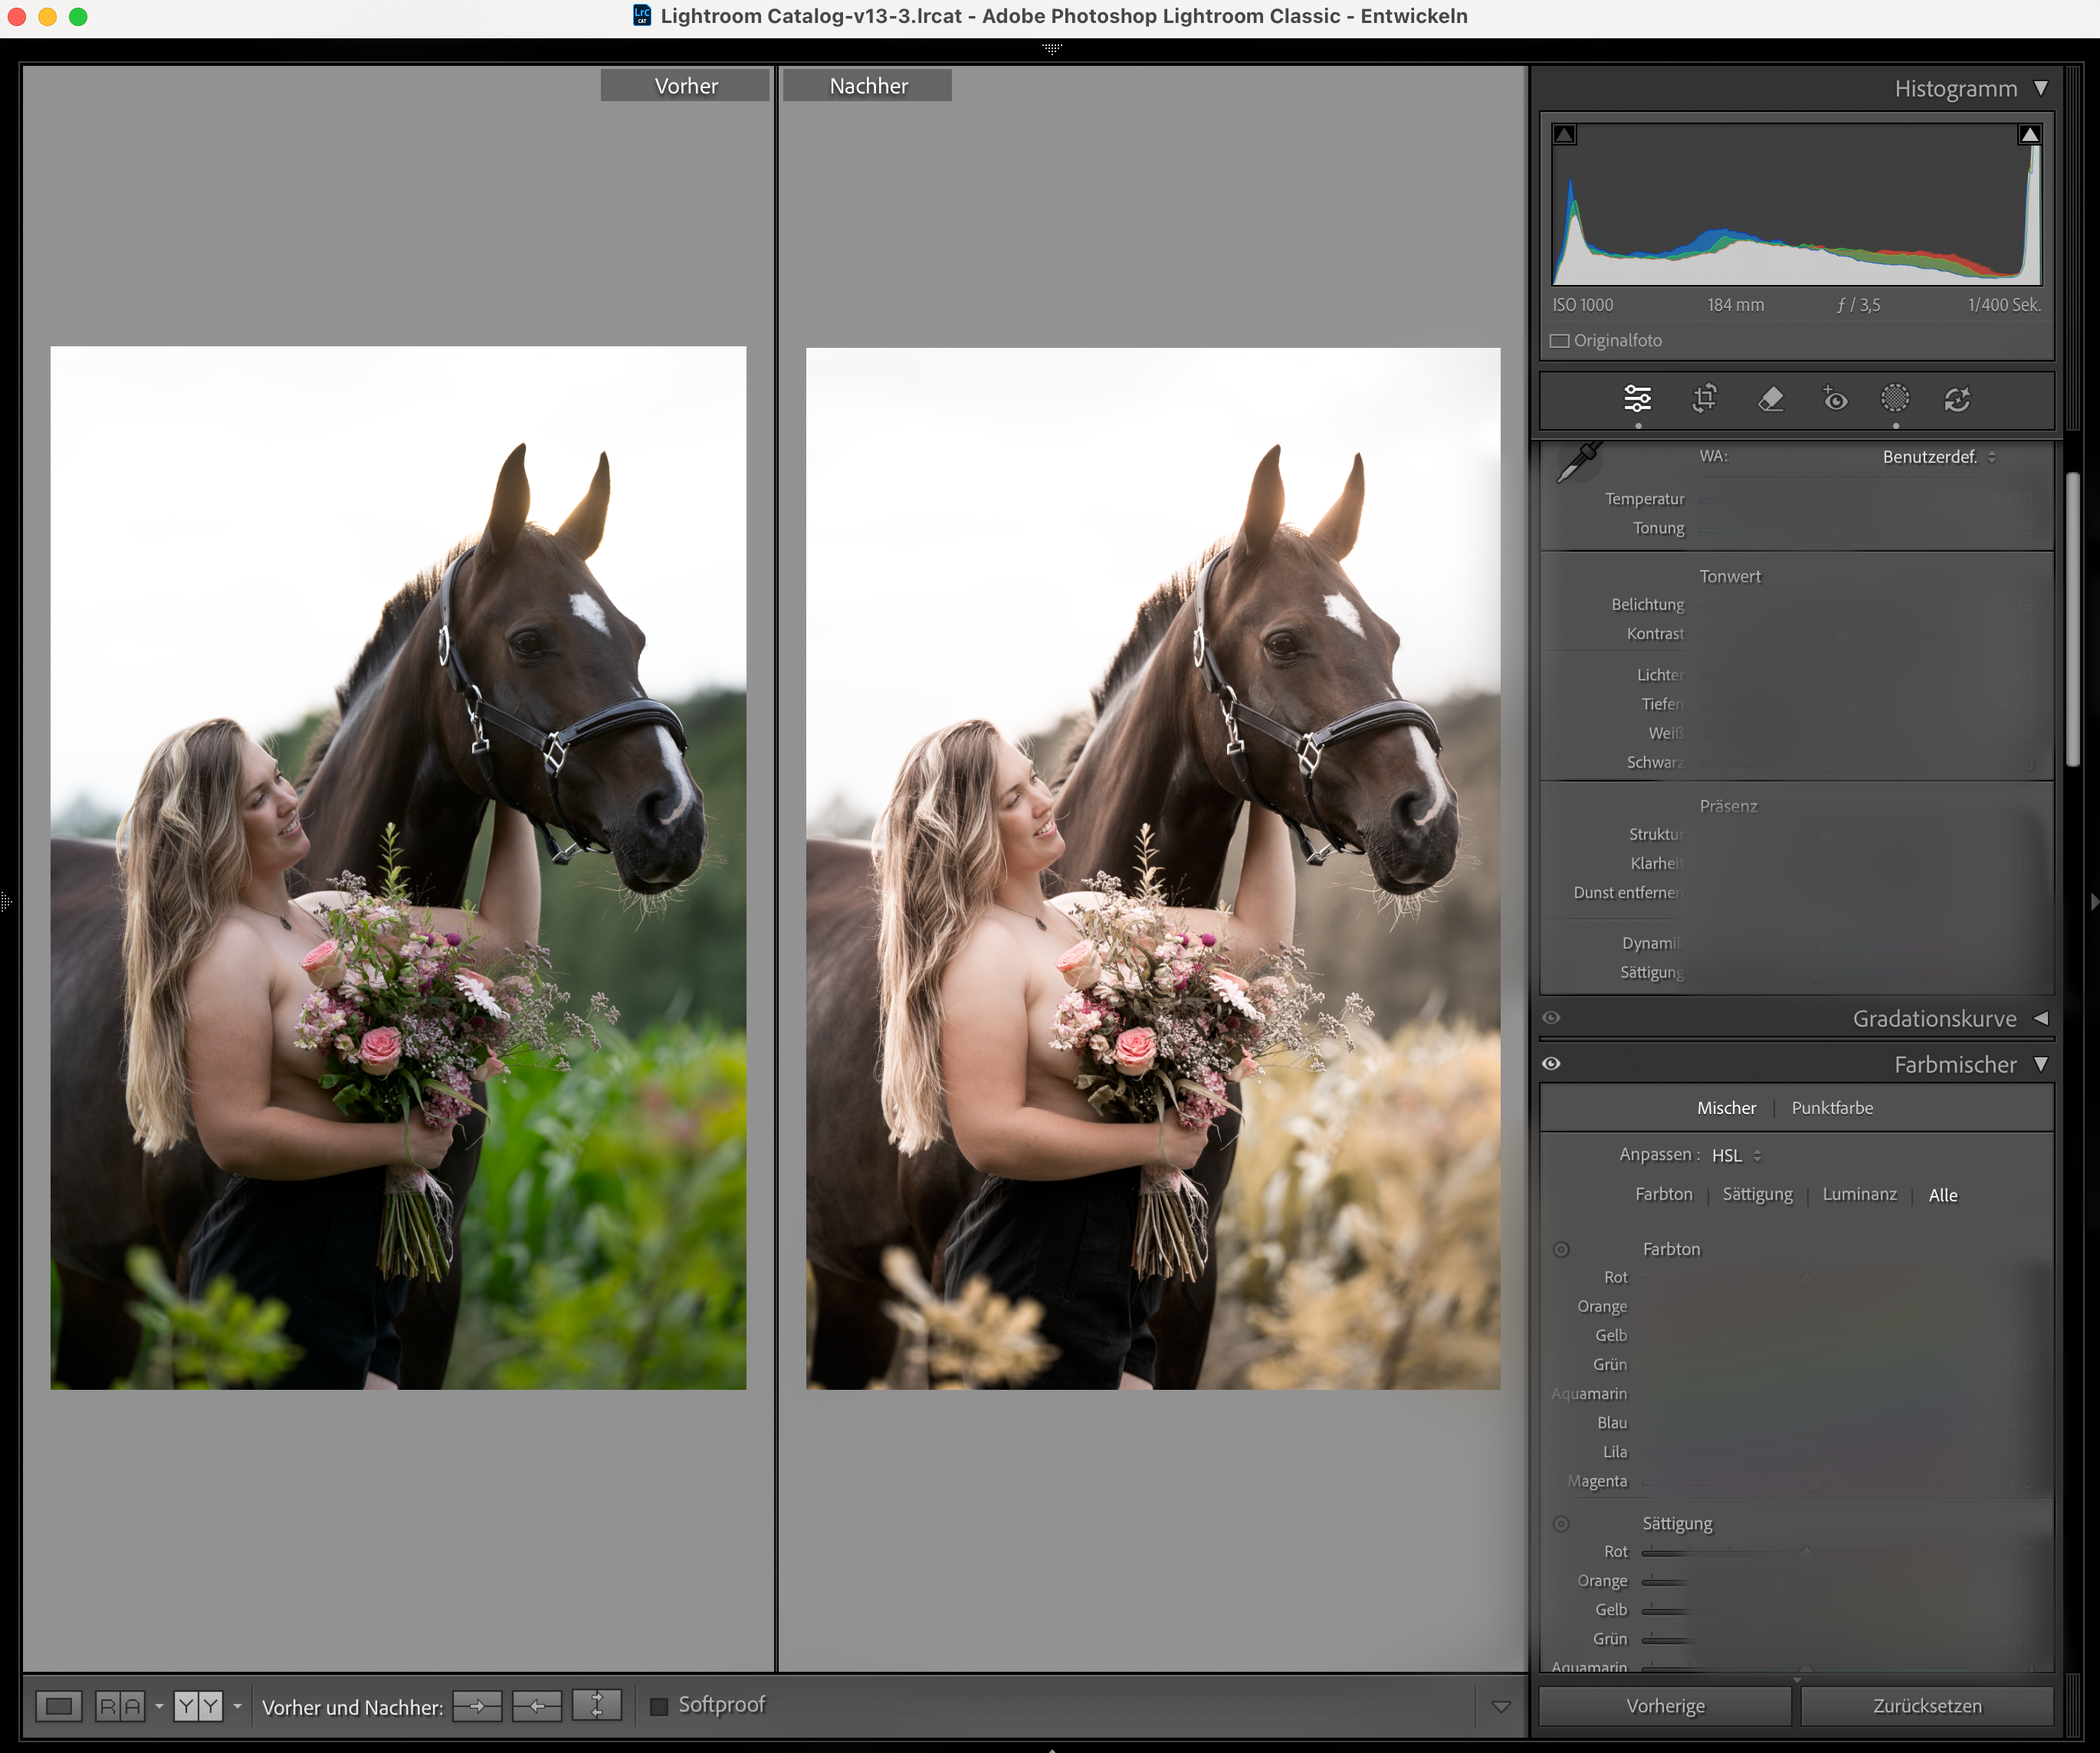The width and height of the screenshot is (2100, 1753).
Task: Check the Originalfoto checkbox
Action: 1560,341
